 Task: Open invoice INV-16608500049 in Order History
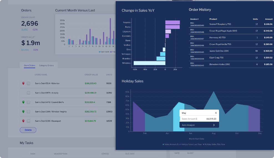point(197,24)
